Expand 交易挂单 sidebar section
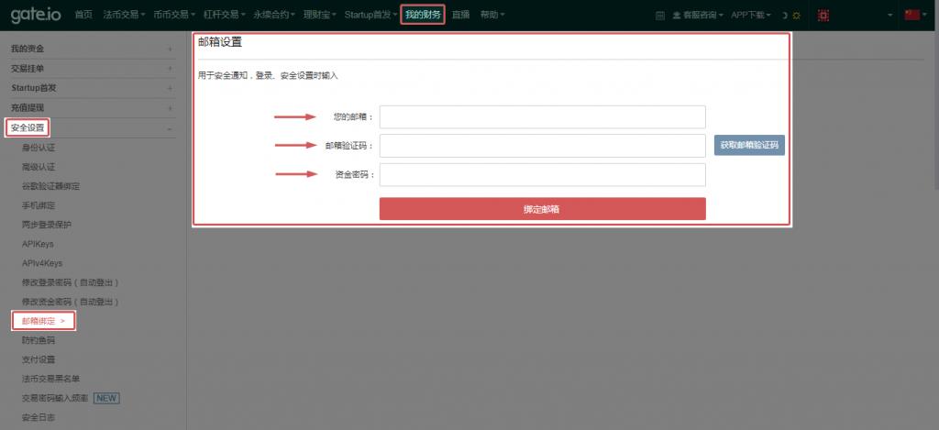 pyautogui.click(x=91, y=69)
